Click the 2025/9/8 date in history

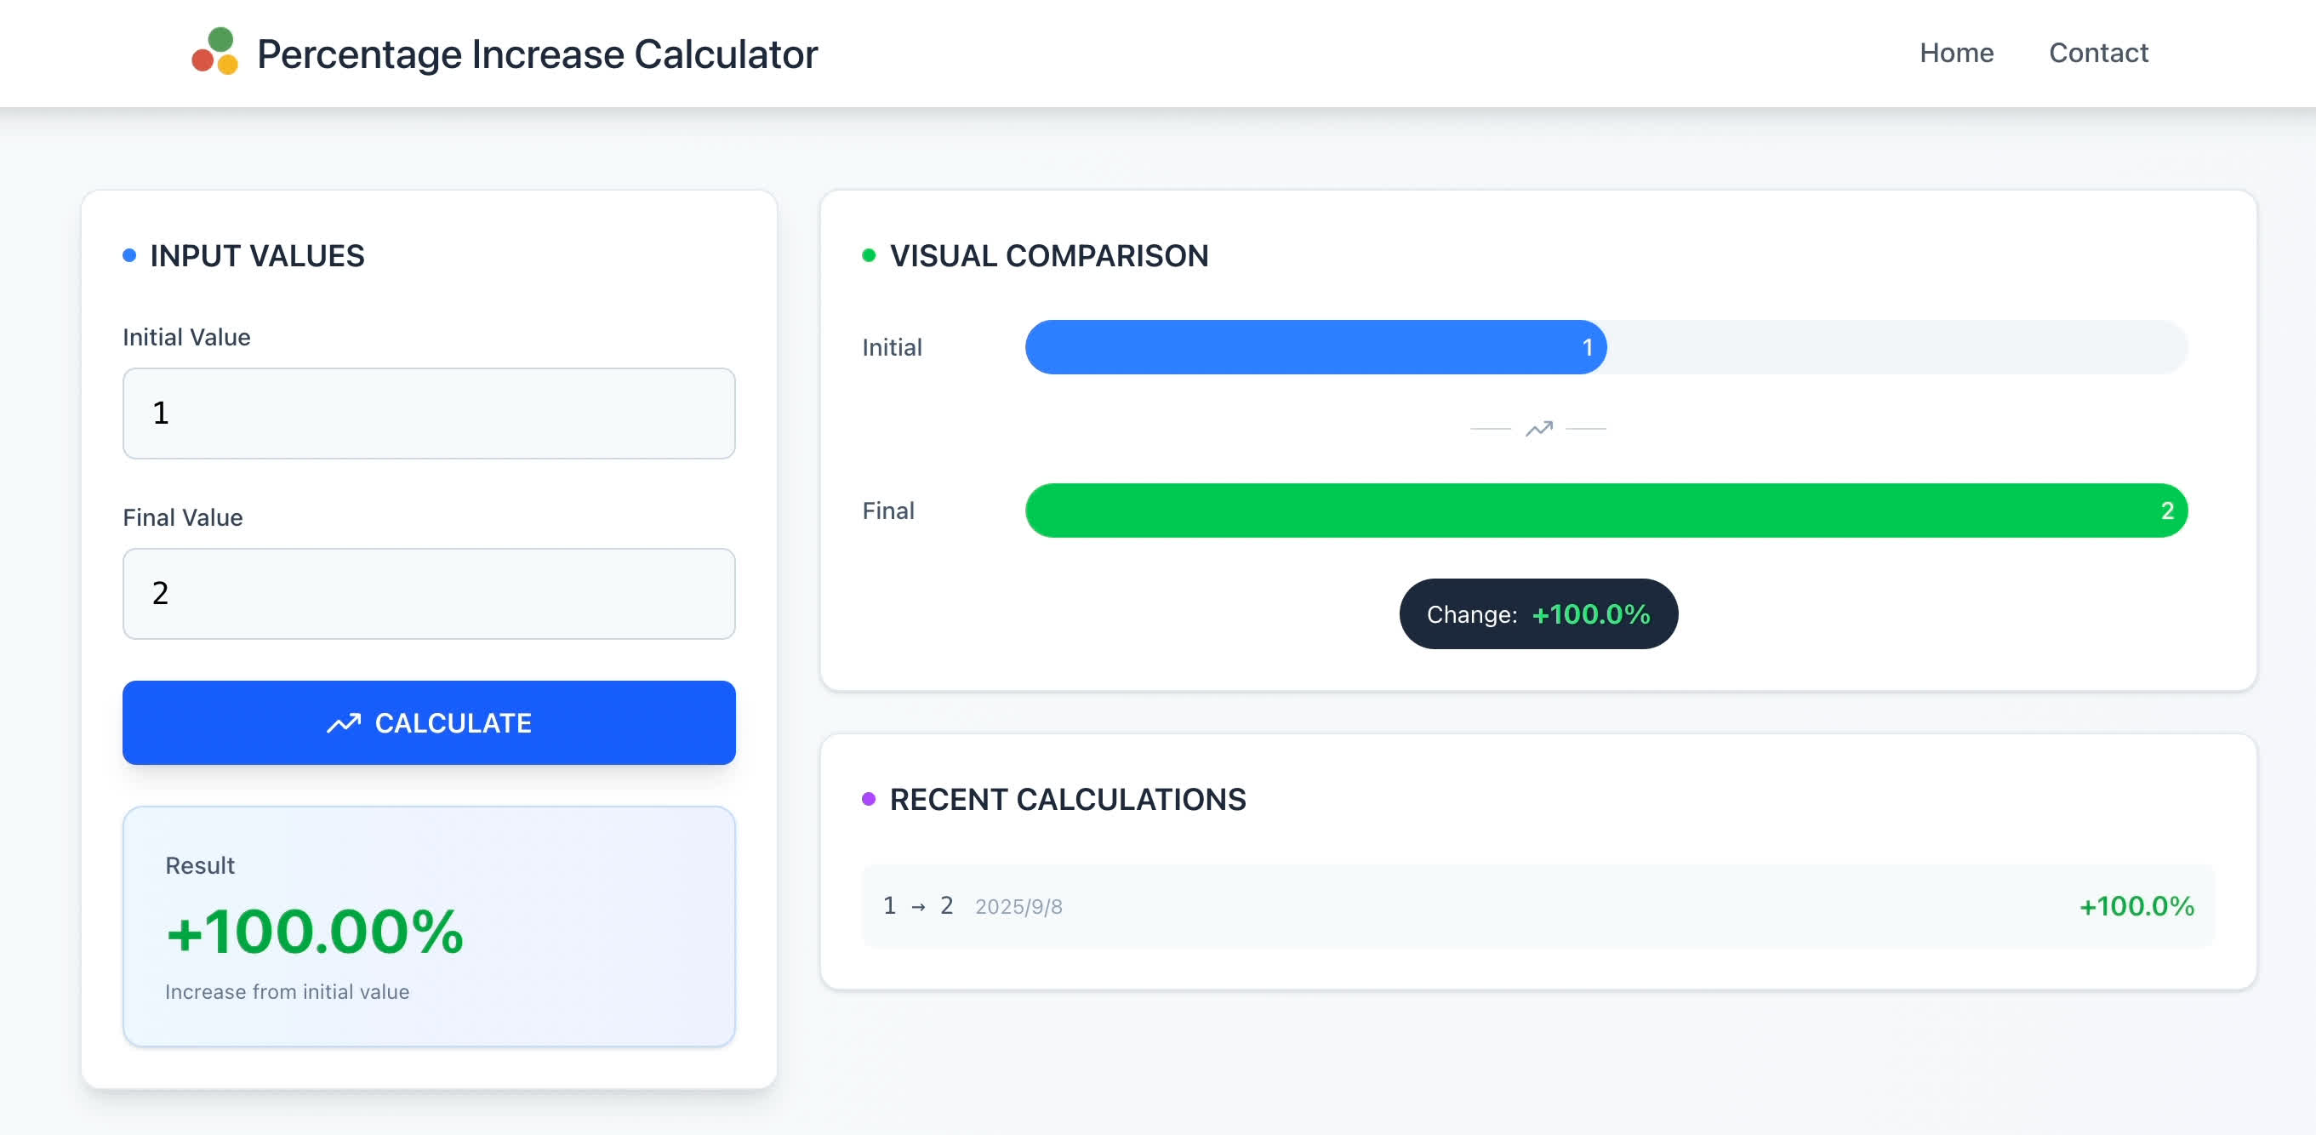(1018, 907)
